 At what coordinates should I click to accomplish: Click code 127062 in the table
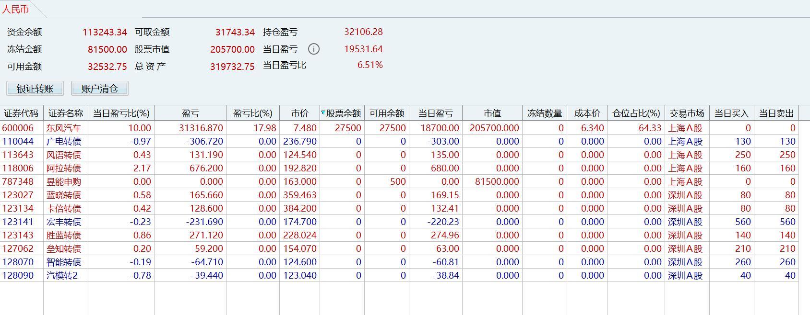[x=18, y=248]
